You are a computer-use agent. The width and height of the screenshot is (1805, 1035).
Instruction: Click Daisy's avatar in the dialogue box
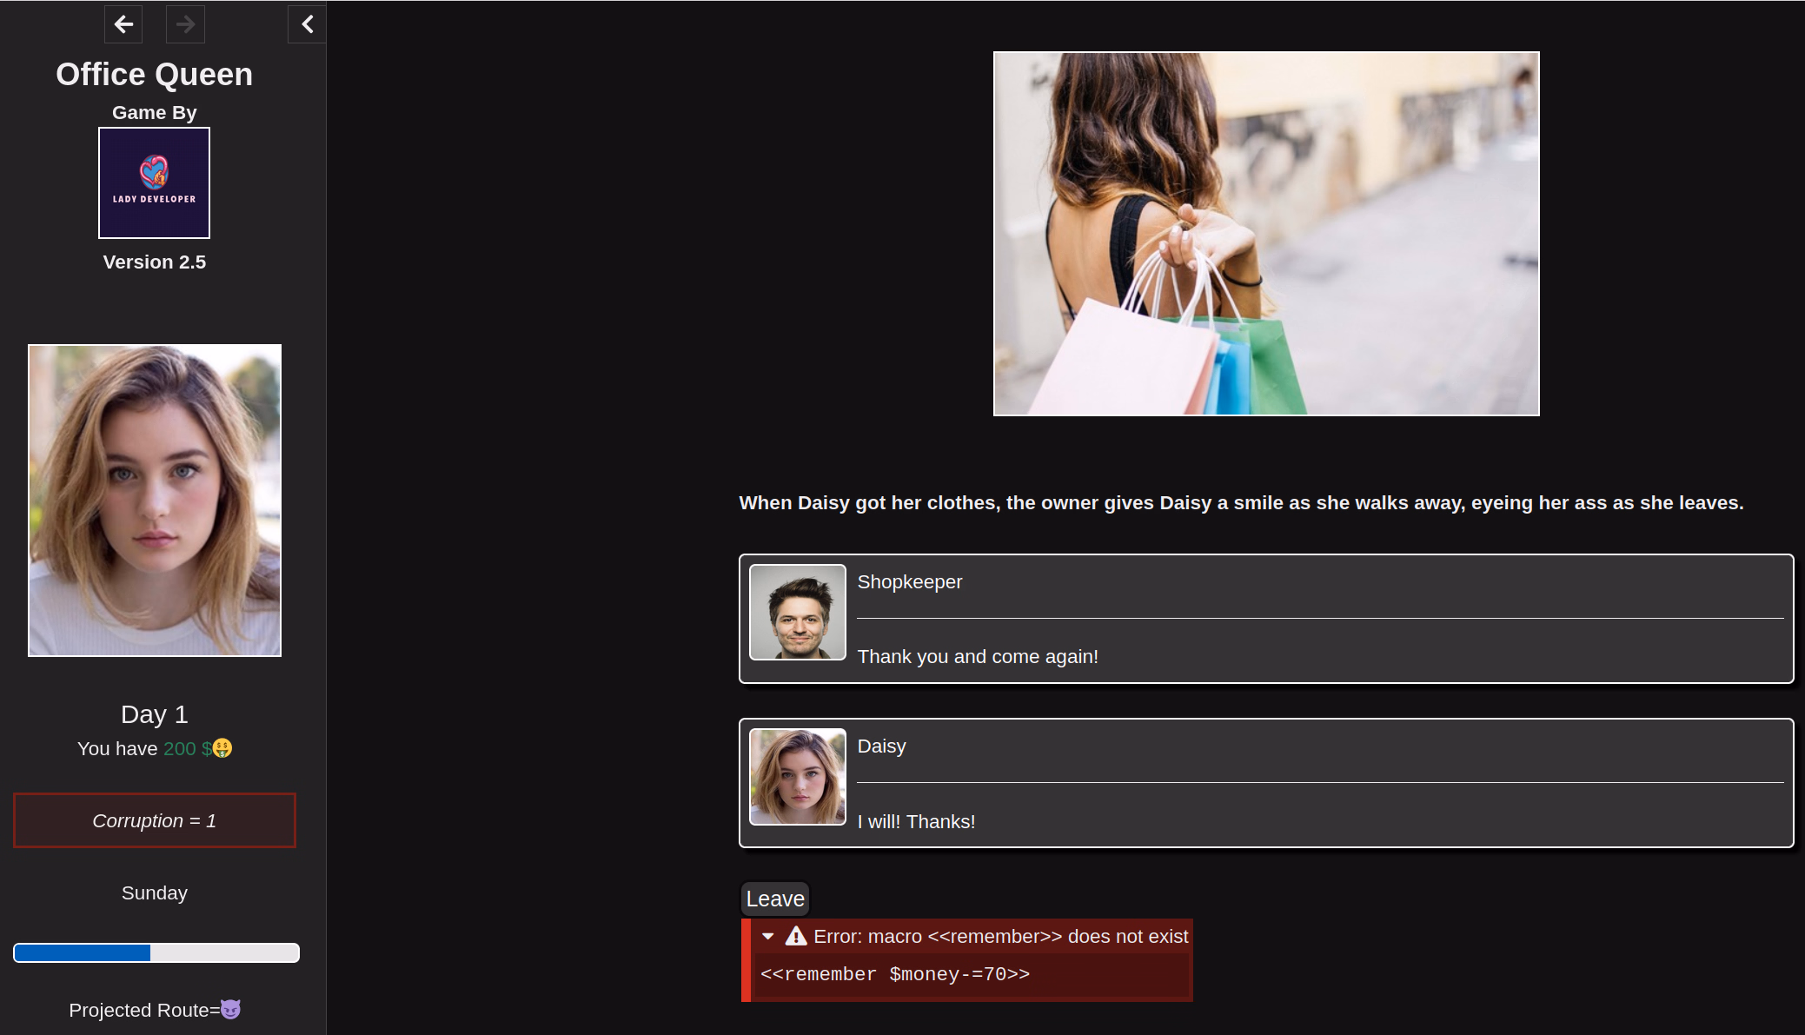[x=798, y=777]
